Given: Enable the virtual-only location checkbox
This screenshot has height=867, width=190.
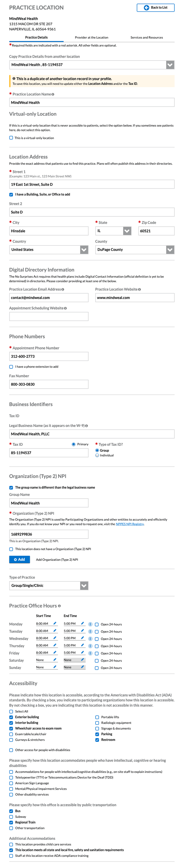Looking at the screenshot, I should click(11, 138).
